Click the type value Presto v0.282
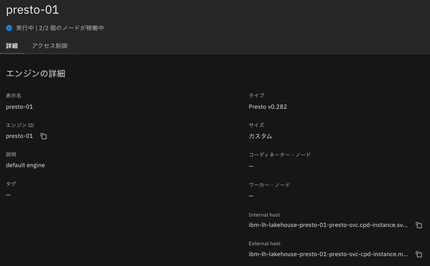 click(268, 107)
